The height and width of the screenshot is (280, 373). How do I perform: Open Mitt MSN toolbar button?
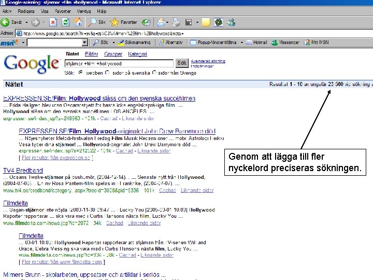click(317, 43)
